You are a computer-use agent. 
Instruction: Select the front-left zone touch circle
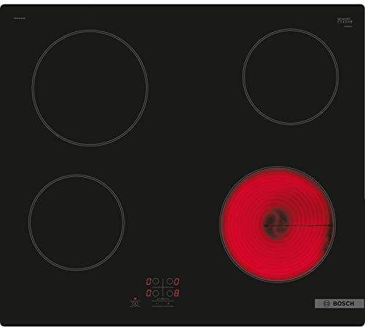coord(155,293)
